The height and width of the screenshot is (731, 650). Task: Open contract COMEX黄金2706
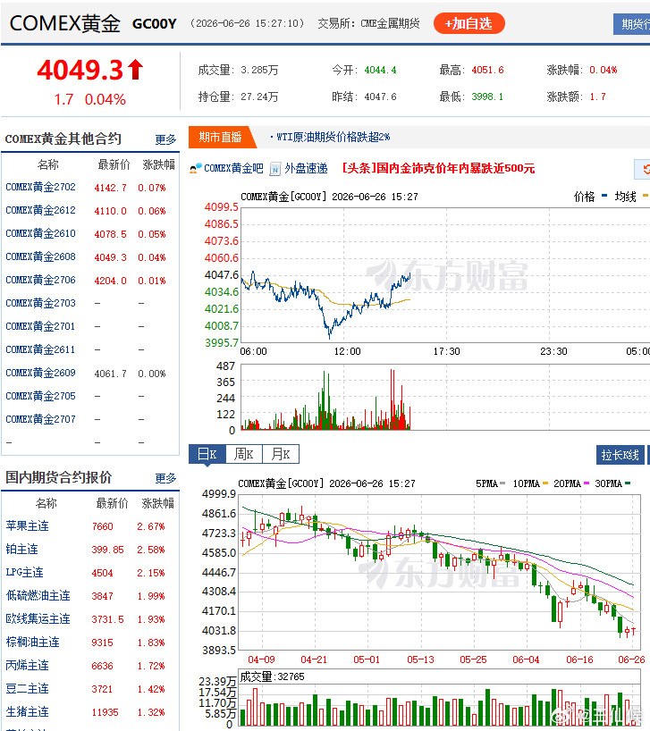40,280
